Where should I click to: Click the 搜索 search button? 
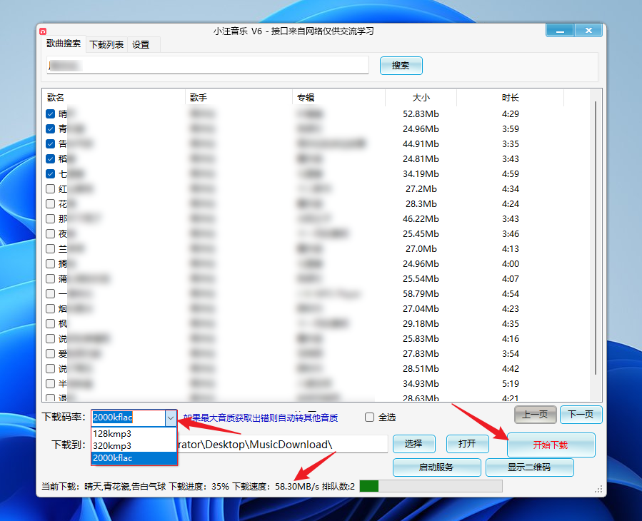coord(401,66)
